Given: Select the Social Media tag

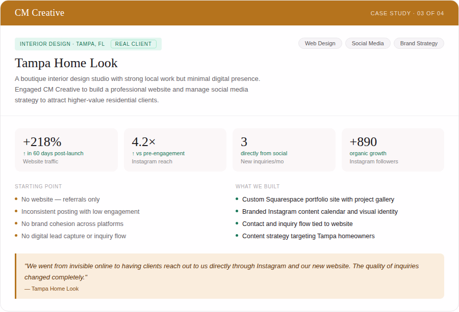Looking at the screenshot, I should pos(368,44).
